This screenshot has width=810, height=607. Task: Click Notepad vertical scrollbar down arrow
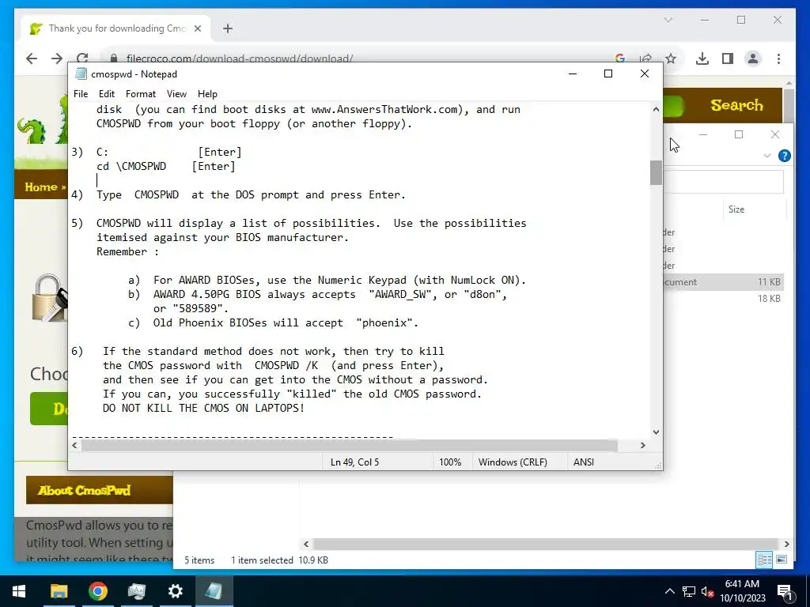(x=656, y=432)
